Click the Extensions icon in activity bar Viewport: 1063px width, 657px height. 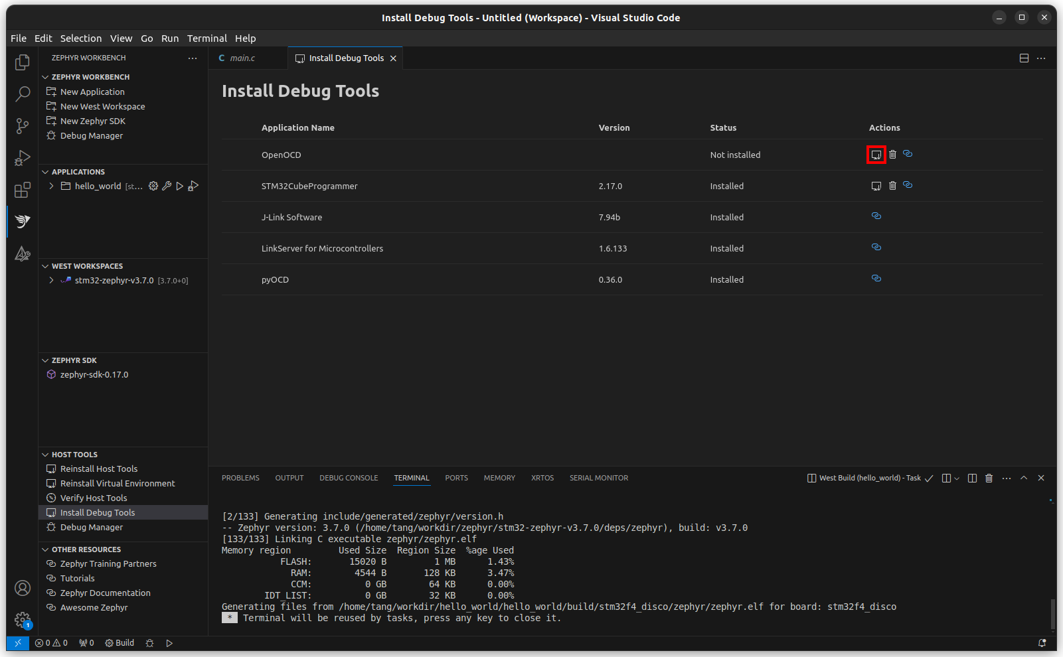22,189
